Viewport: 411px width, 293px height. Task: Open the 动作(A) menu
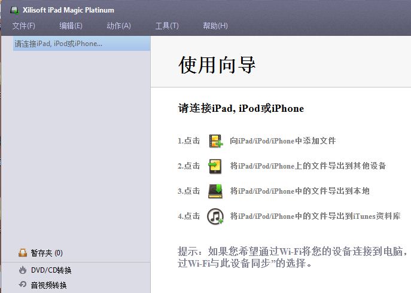coord(118,26)
